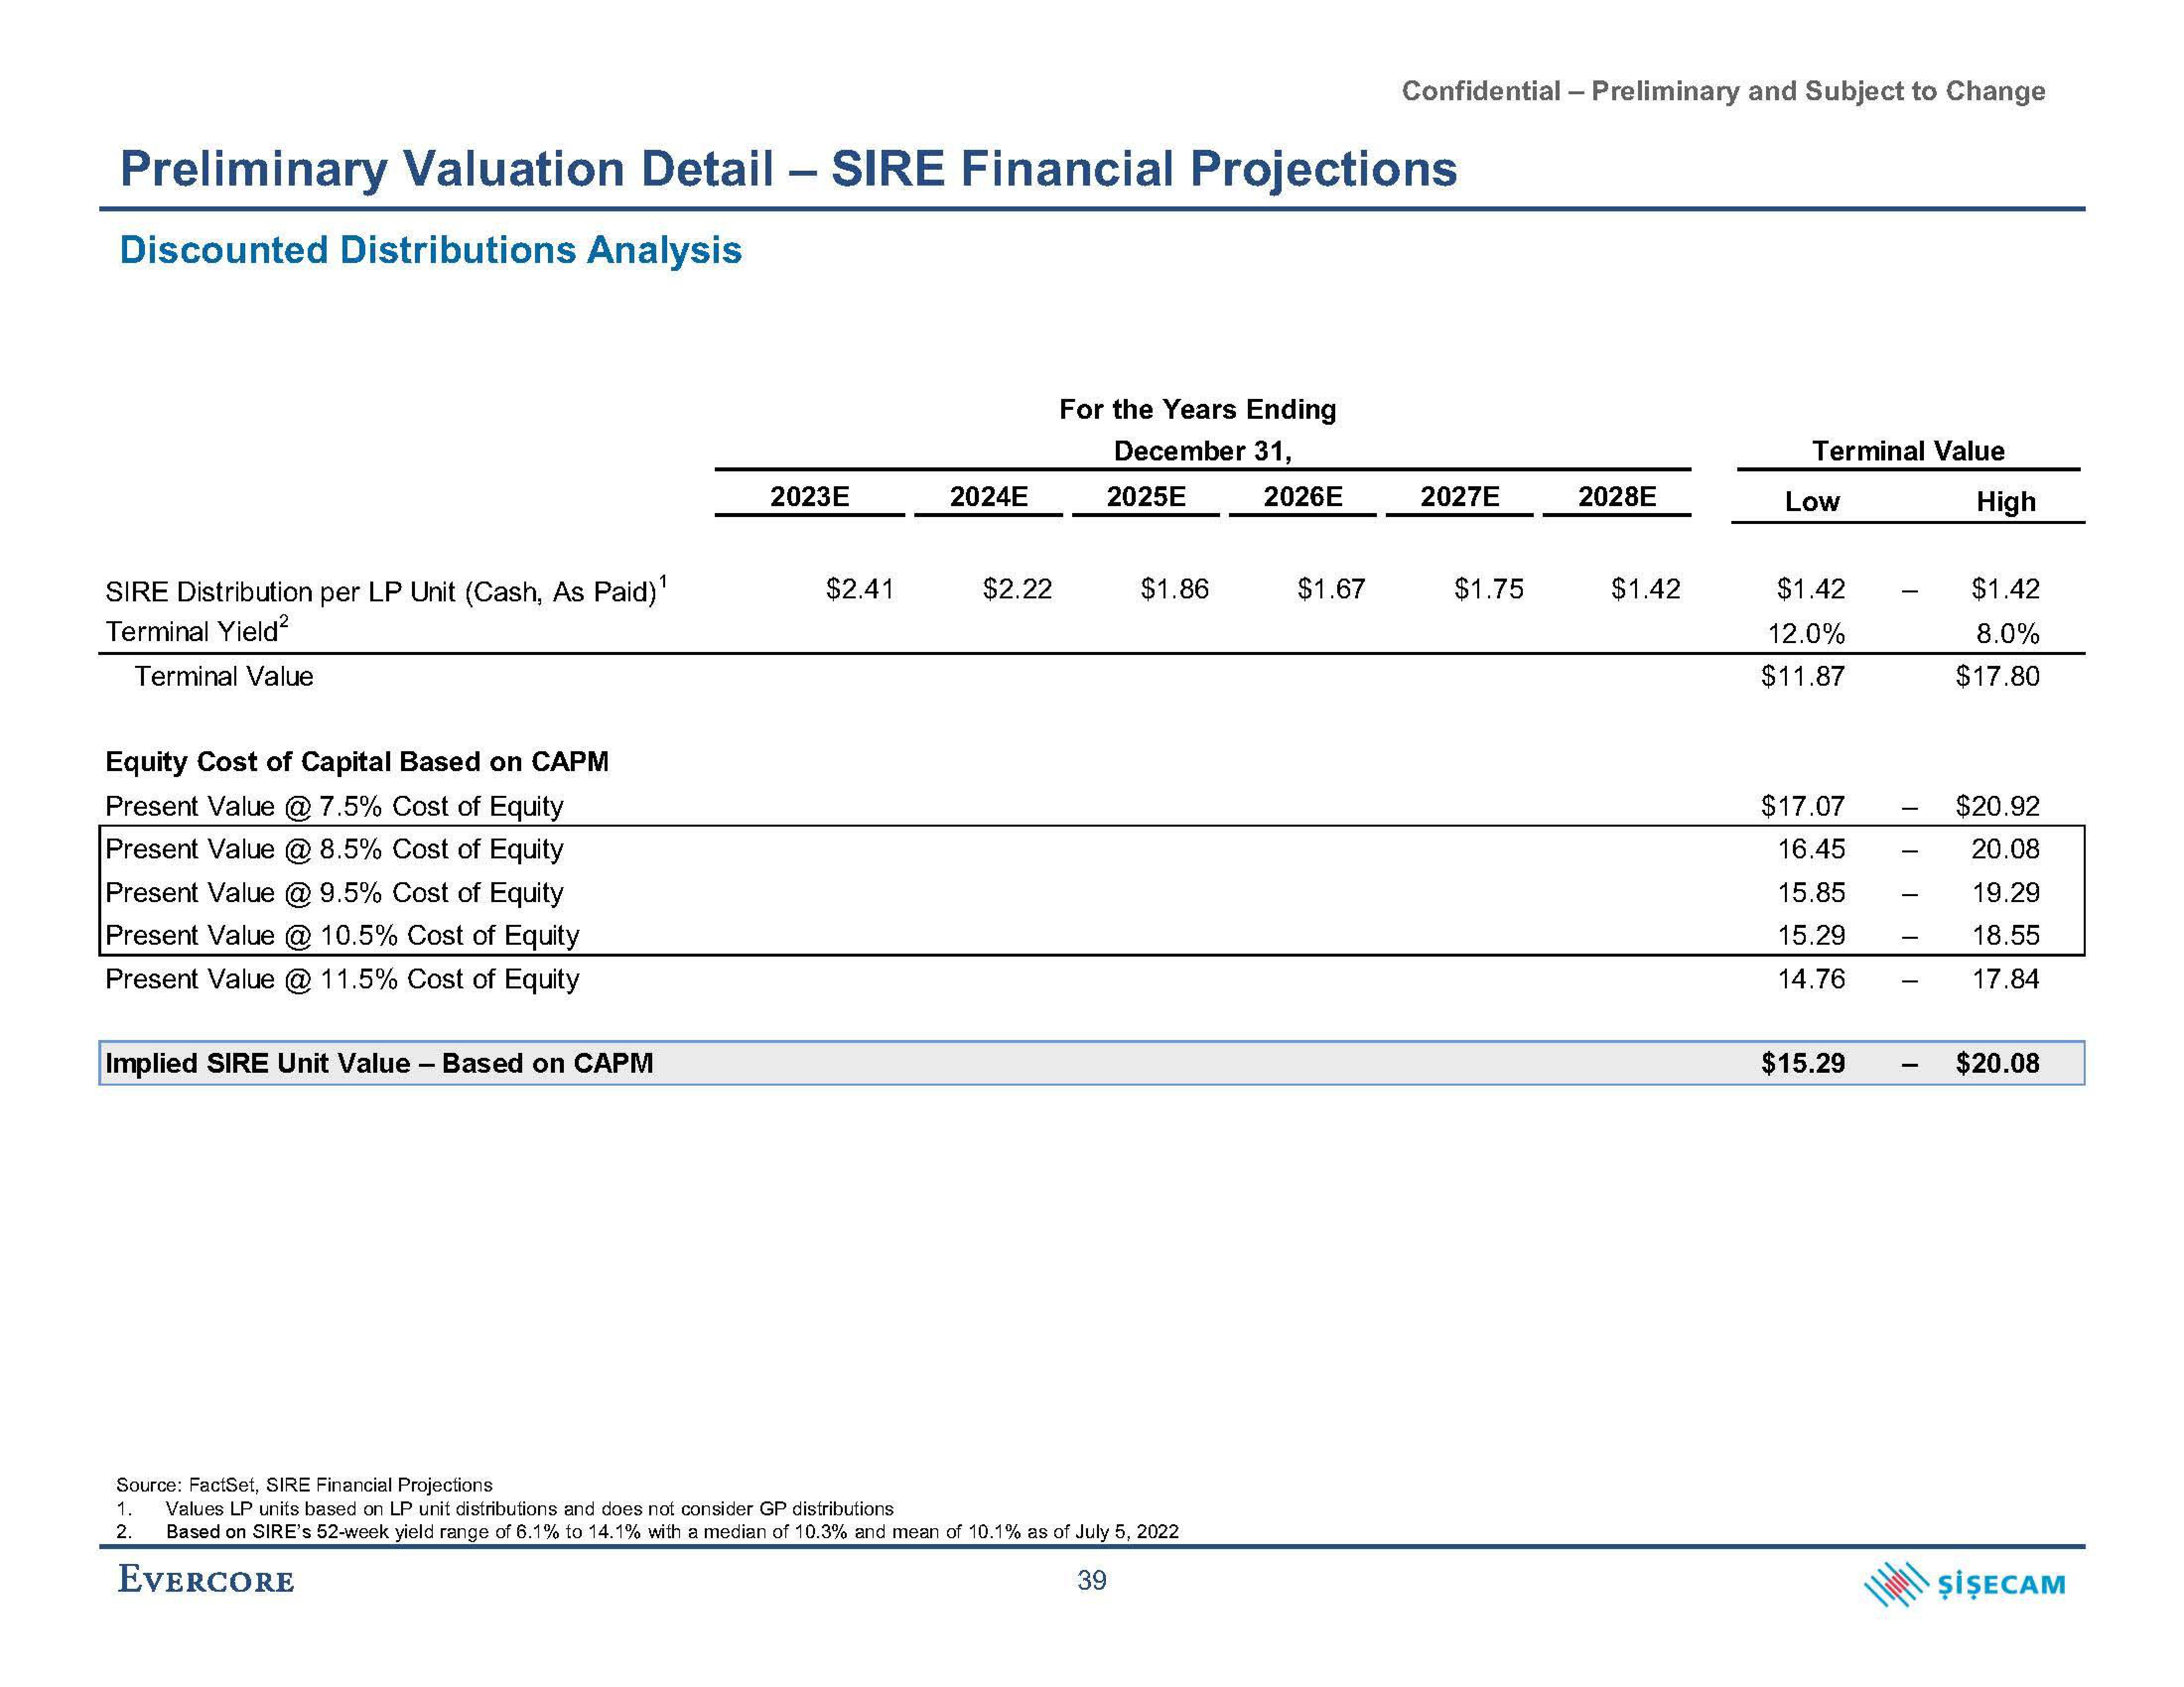This screenshot has height=1687, width=2184.
Task: Select the $2.22 distribution value for 2024E
Action: point(1017,589)
